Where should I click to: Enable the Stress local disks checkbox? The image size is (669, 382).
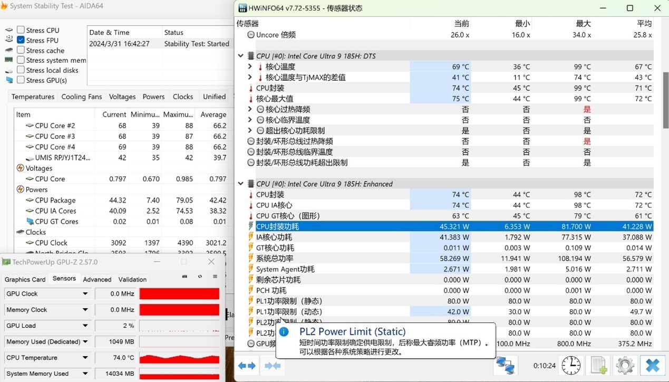pos(21,70)
